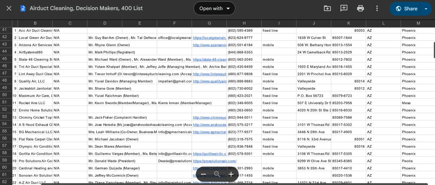Select column D header
The height and width of the screenshot is (185, 435).
(x=105, y=23)
